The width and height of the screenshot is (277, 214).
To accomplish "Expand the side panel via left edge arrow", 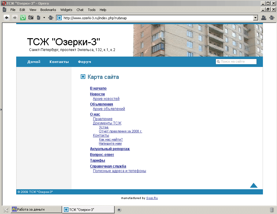I will tap(1, 109).
